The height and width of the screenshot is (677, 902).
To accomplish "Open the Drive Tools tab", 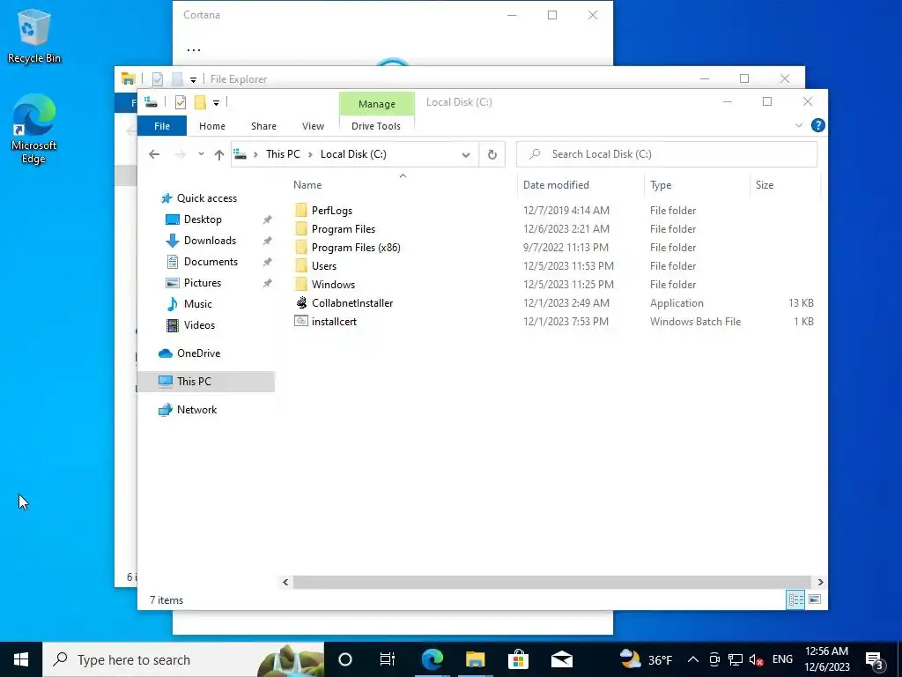I will pyautogui.click(x=376, y=126).
